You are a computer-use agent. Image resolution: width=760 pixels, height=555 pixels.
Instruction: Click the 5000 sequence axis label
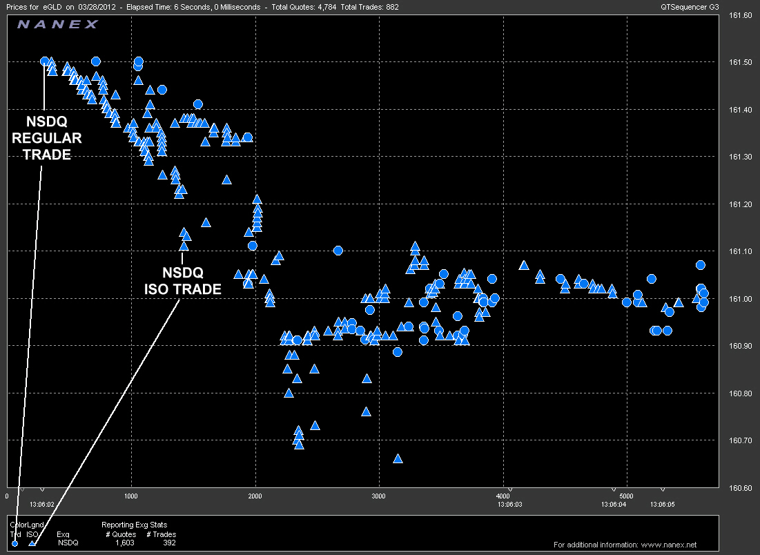coord(626,496)
